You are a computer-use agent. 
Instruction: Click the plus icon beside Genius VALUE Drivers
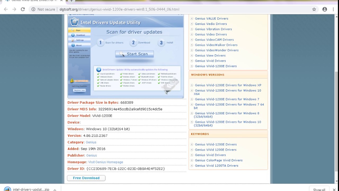pyautogui.click(x=192, y=19)
